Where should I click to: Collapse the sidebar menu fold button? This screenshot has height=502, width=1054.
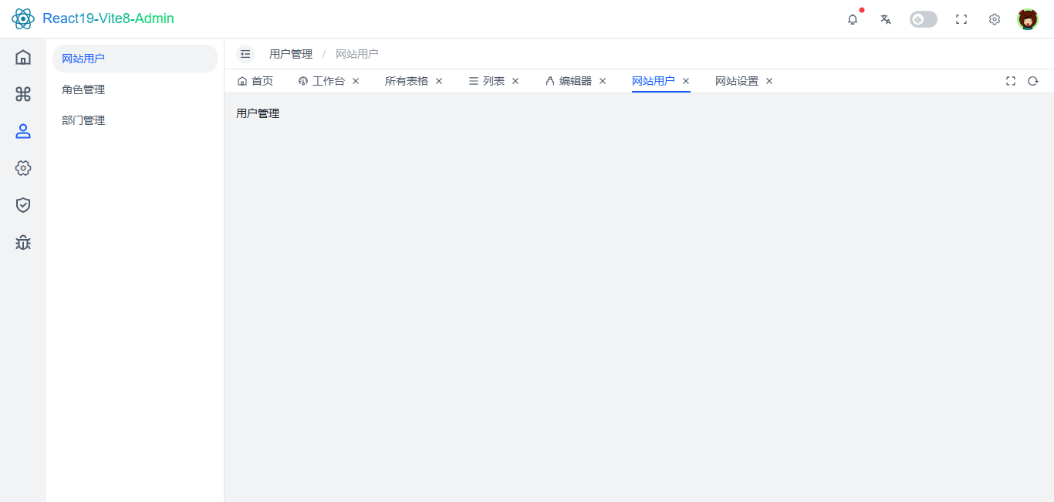(245, 54)
